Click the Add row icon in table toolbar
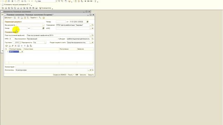223x125 pixels. (x=7, y=46)
